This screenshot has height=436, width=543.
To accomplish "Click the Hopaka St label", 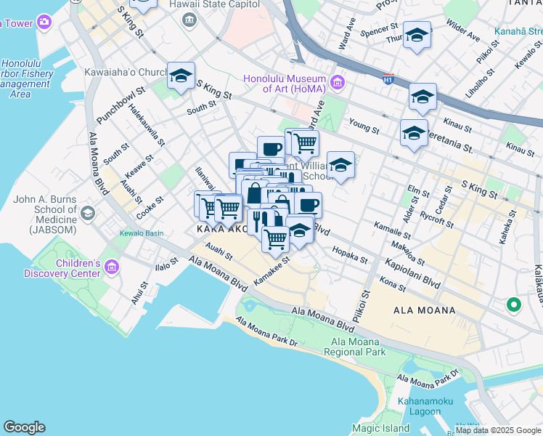I will [350, 255].
